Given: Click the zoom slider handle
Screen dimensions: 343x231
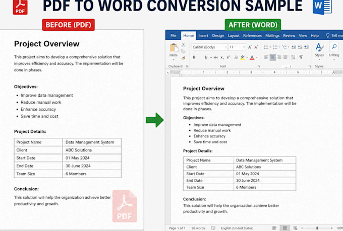Looking at the screenshot, I should (317, 228).
